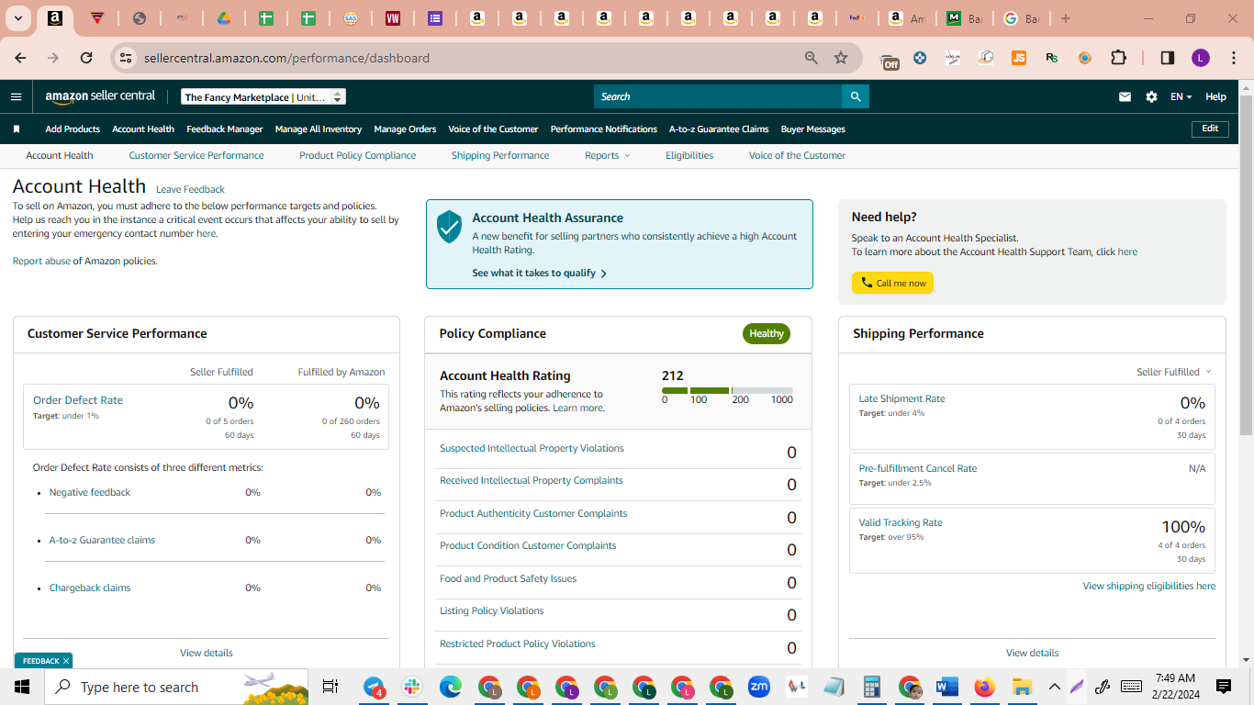The height and width of the screenshot is (705, 1254).
Task: Open Microsoft Word from the taskbar
Action: (x=946, y=687)
